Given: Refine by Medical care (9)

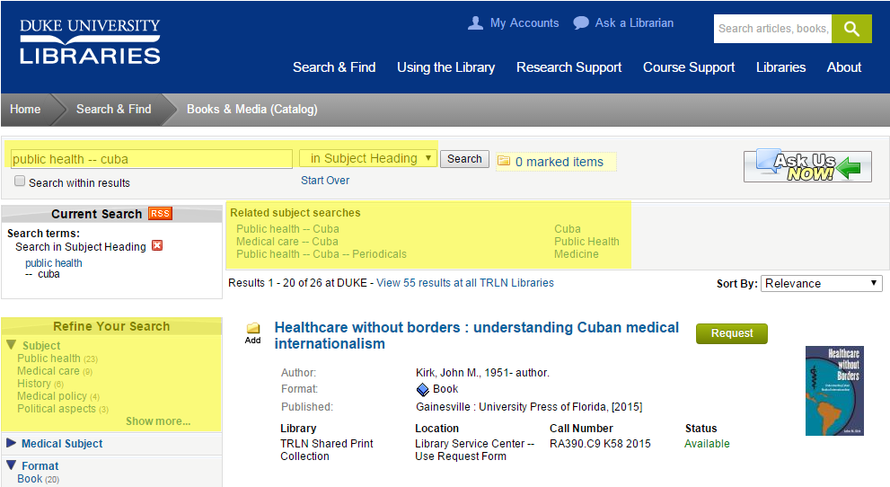Looking at the screenshot, I should [55, 371].
